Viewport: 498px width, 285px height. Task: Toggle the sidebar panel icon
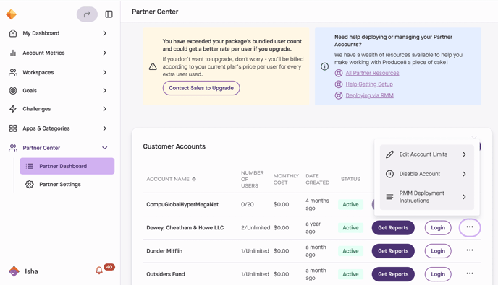(x=109, y=14)
